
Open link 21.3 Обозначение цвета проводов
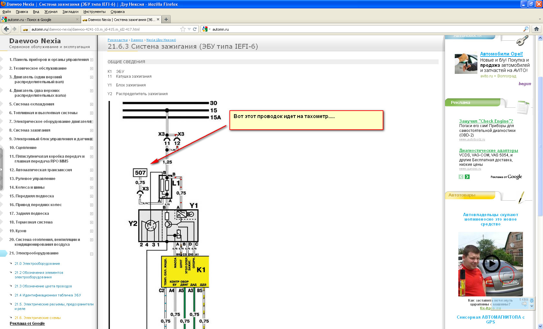pos(43,286)
